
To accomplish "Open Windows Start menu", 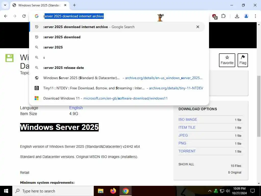I will click(6, 191).
